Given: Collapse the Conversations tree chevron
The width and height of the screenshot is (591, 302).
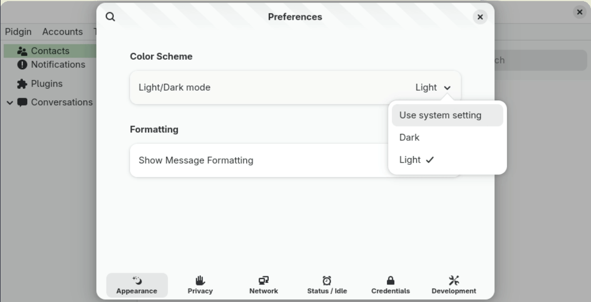Looking at the screenshot, I should point(11,102).
